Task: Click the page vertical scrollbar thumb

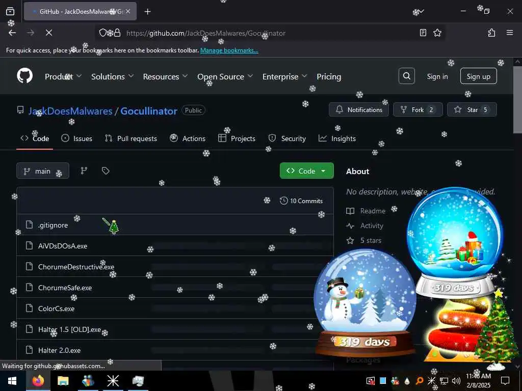Action: [518, 100]
